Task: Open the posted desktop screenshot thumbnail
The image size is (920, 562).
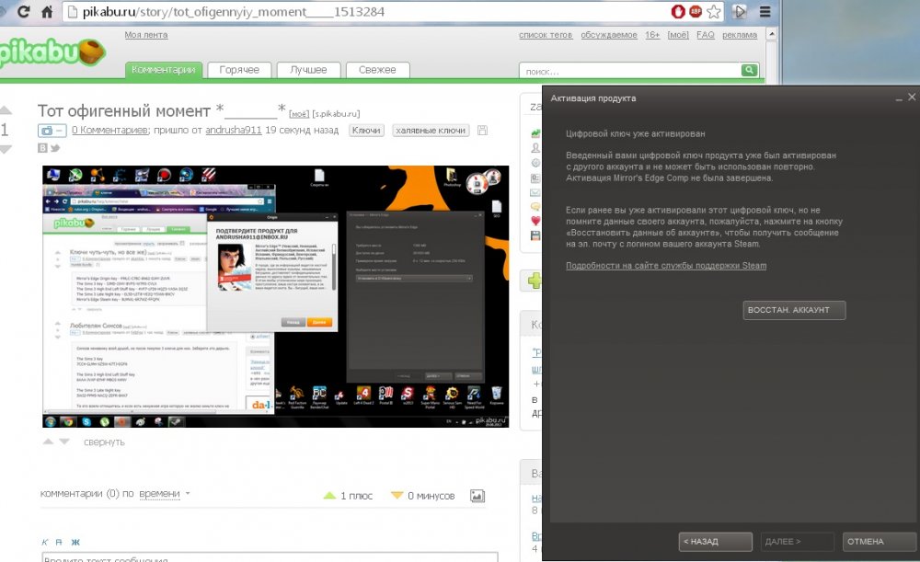Action: click(275, 296)
